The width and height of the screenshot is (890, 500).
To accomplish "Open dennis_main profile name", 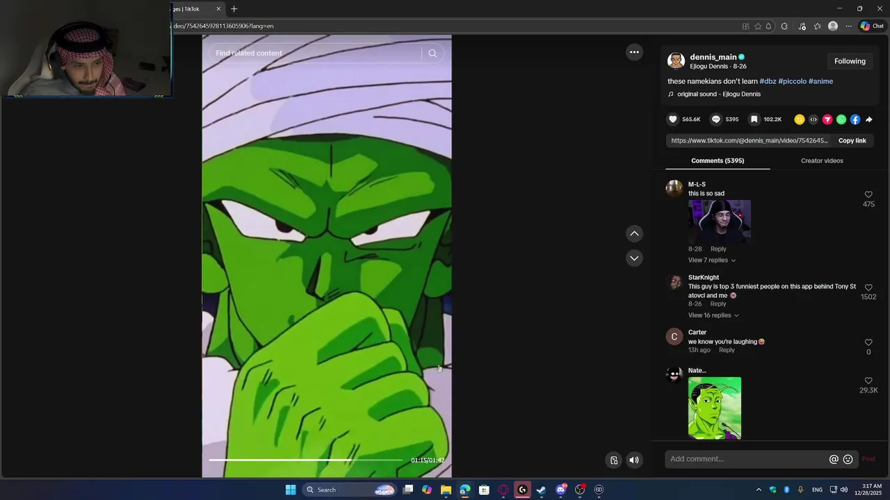I will (713, 57).
